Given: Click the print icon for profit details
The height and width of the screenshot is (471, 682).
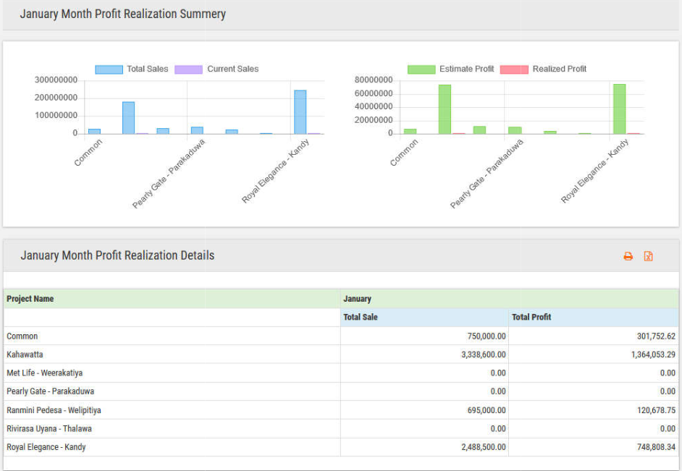Looking at the screenshot, I should pos(628,256).
